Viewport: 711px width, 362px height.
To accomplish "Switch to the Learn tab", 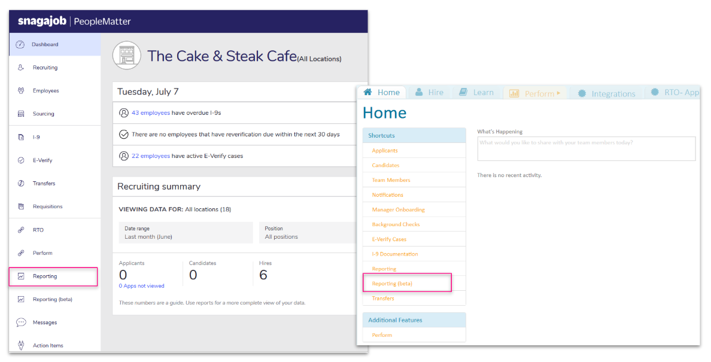I will [x=476, y=92].
